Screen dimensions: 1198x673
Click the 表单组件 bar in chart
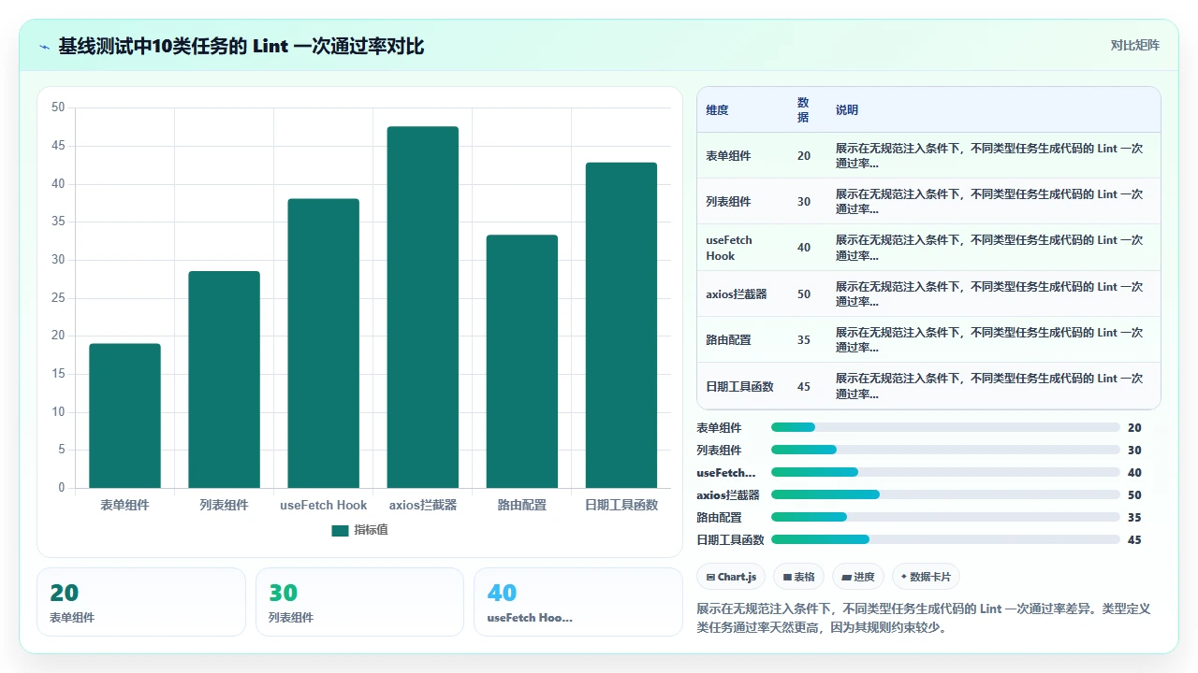click(x=124, y=416)
